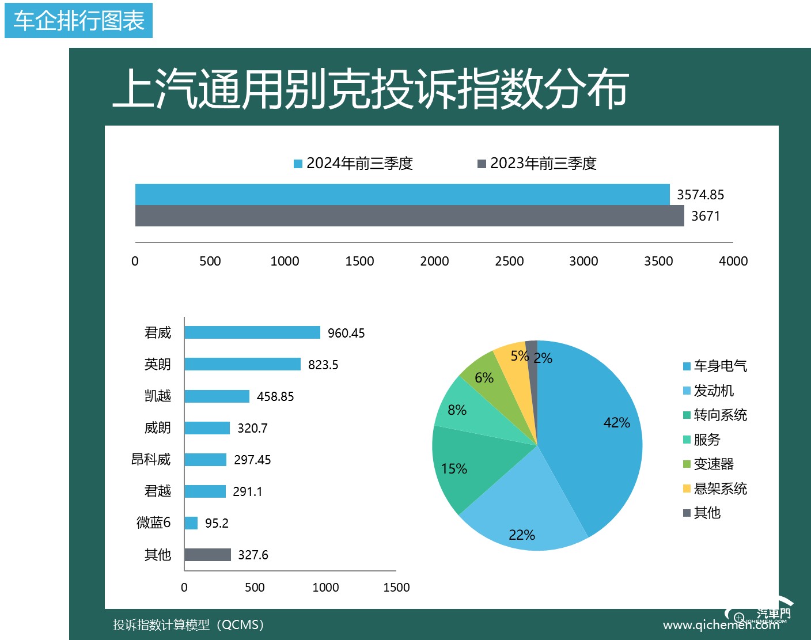Click the 1500 axis tick on lower bar chart
Viewport: 811px width, 640px height.
(x=396, y=588)
